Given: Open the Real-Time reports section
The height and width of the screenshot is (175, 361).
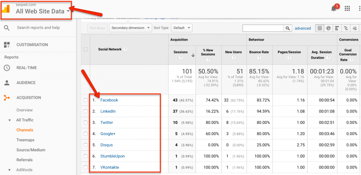Looking at the screenshot, I should (27, 68).
